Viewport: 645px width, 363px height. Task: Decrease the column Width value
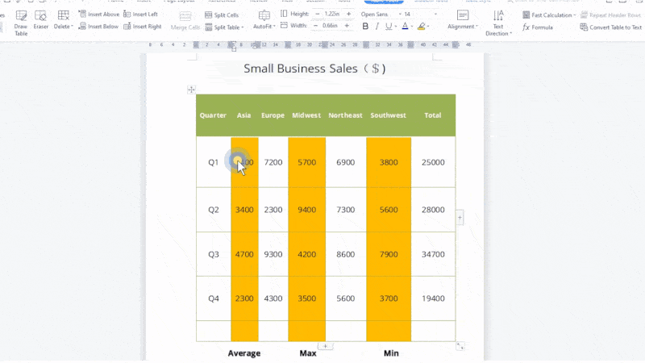315,26
